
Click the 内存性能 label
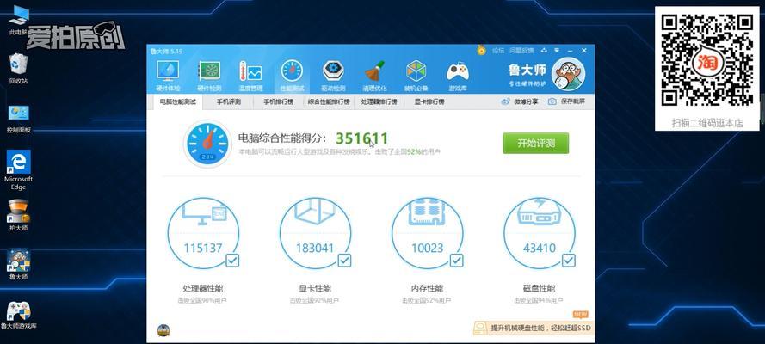tap(428, 288)
